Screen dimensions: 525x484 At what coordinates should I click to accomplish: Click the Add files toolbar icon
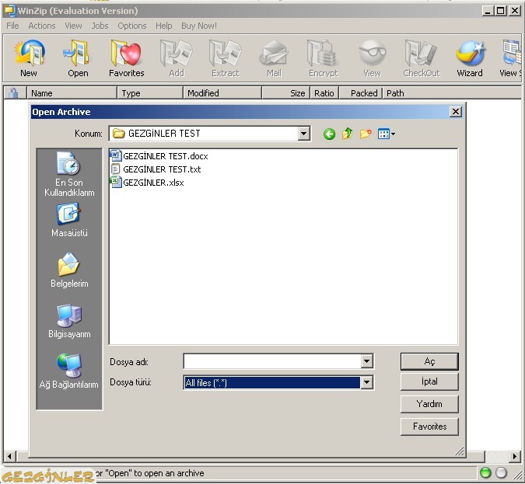click(x=176, y=58)
